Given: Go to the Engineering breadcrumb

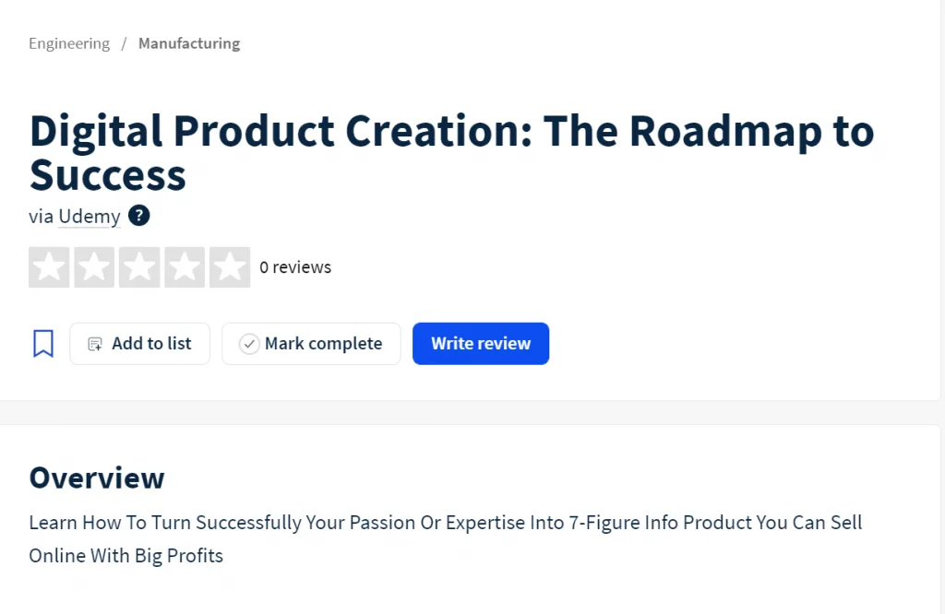Looking at the screenshot, I should (69, 43).
